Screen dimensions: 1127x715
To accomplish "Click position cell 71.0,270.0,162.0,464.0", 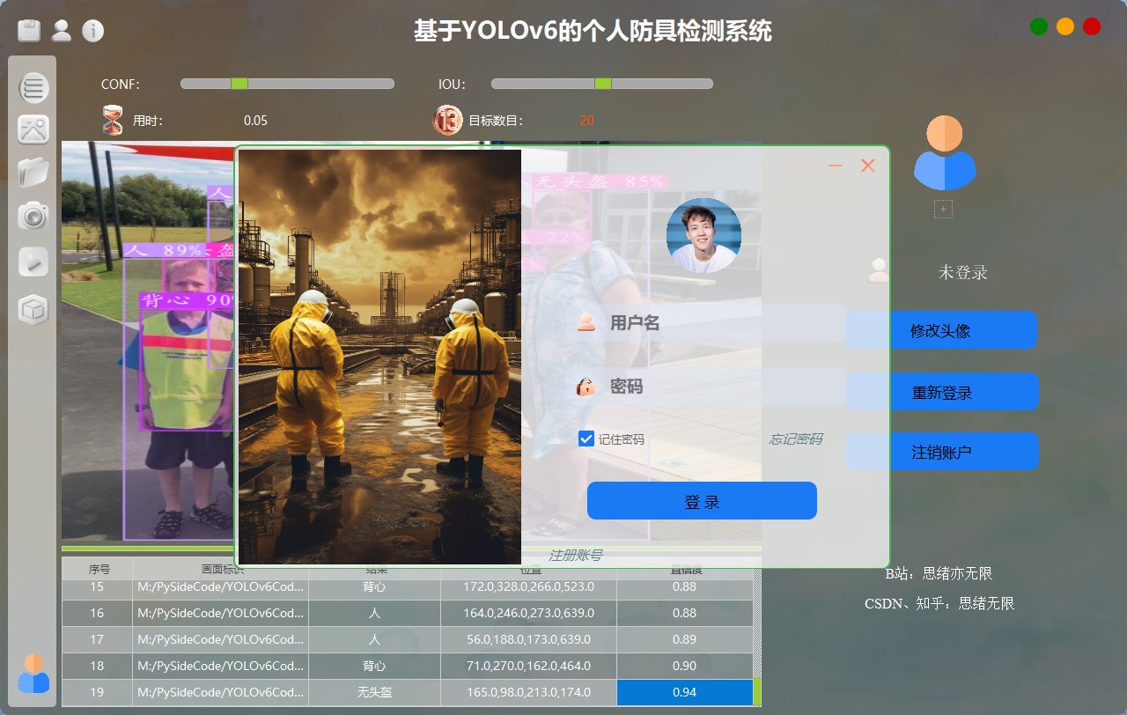I will pos(528,666).
